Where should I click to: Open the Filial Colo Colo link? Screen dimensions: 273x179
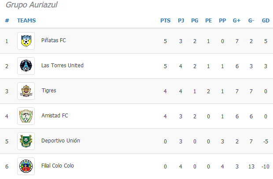[57, 166]
